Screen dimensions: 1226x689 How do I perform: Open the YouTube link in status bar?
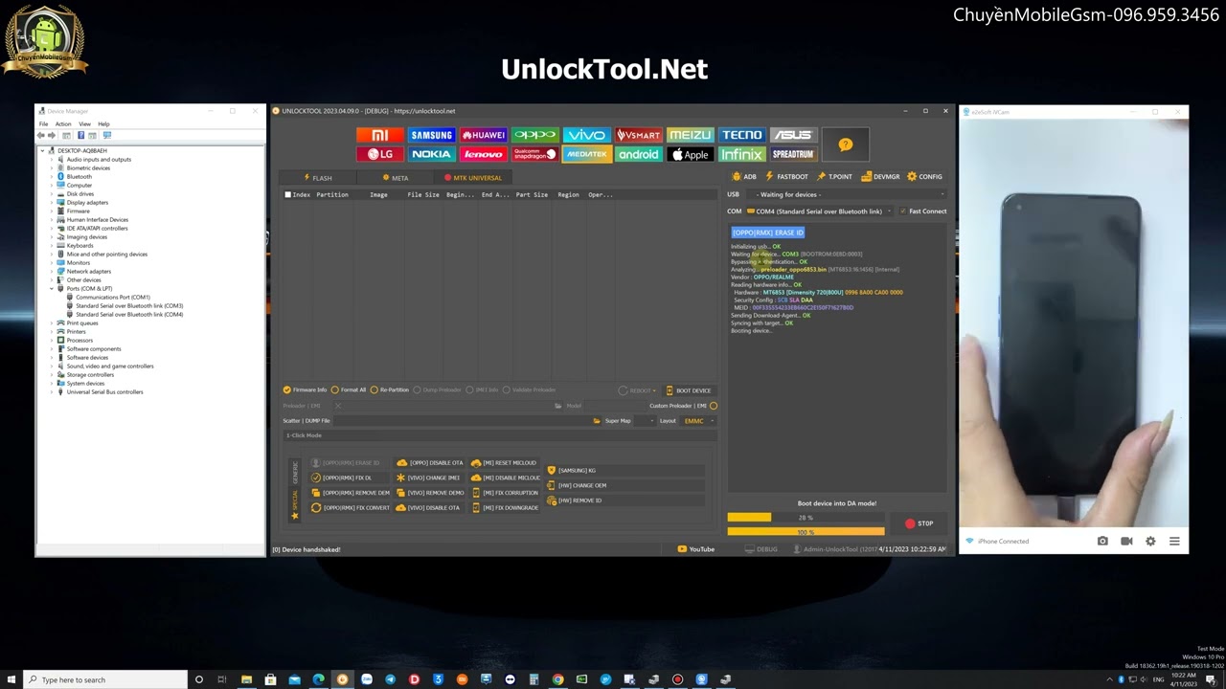(695, 549)
